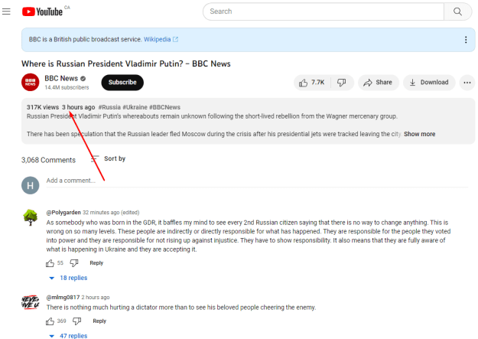
Task: Open @mlmg0817's avatar
Action: [x=30, y=302]
